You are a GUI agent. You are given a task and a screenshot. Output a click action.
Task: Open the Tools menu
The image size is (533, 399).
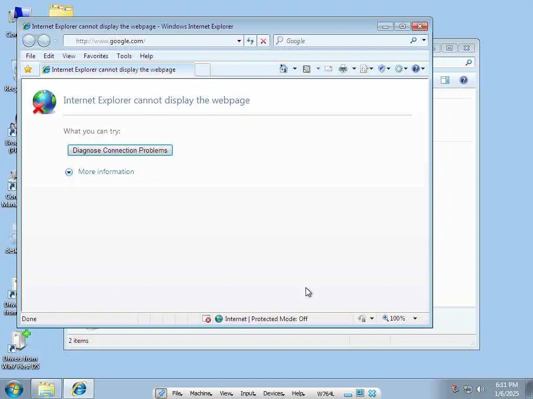[124, 56]
